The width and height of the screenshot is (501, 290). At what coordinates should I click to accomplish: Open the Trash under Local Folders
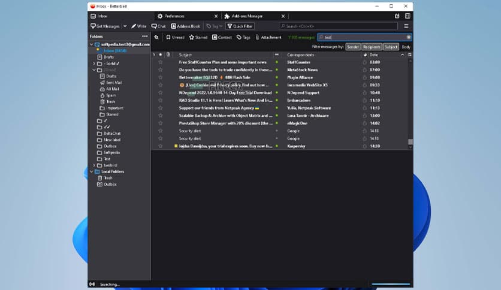click(108, 178)
